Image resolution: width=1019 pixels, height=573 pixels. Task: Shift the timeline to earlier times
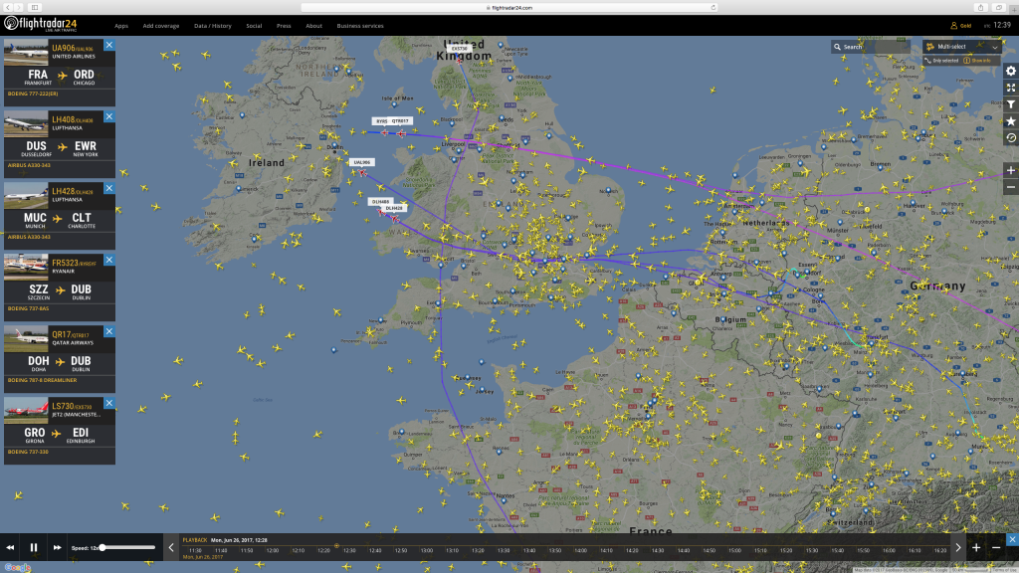pyautogui.click(x=171, y=548)
